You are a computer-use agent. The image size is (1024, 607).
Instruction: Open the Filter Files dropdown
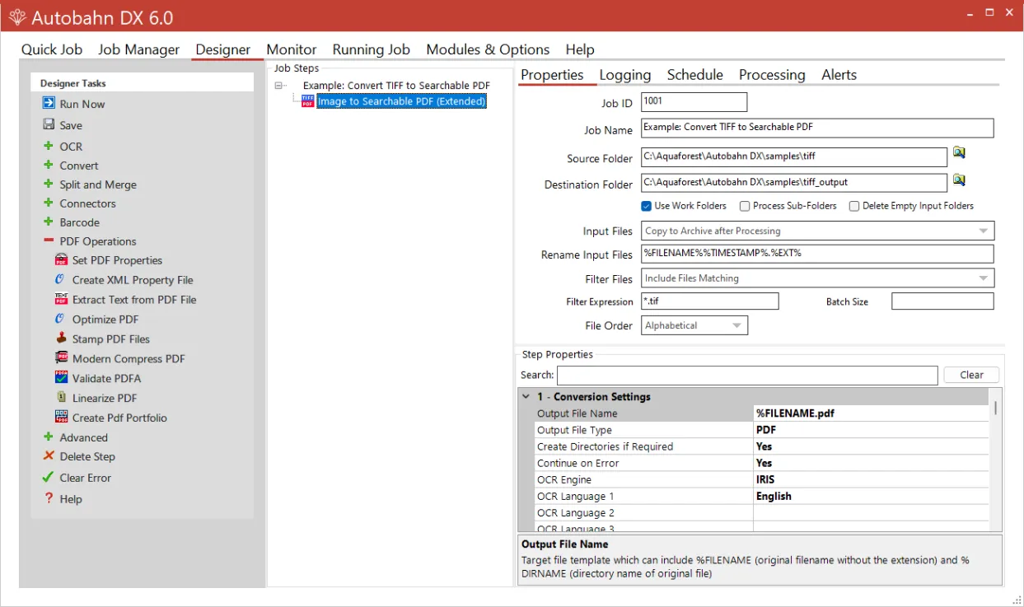pos(983,278)
